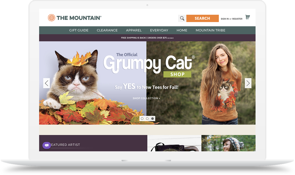Screen dimensions: 295x175
Task: Click the green Shop badge
Action: coord(177,74)
